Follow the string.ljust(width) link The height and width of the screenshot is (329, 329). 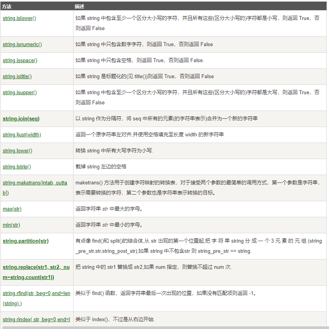click(22, 135)
